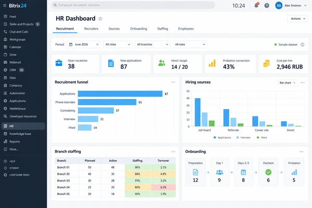This screenshot has height=208, width=312.
Task: Open notifications bell
Action: [256, 5]
